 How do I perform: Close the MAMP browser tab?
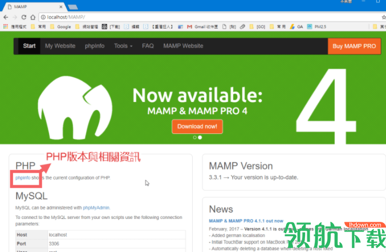coord(61,7)
